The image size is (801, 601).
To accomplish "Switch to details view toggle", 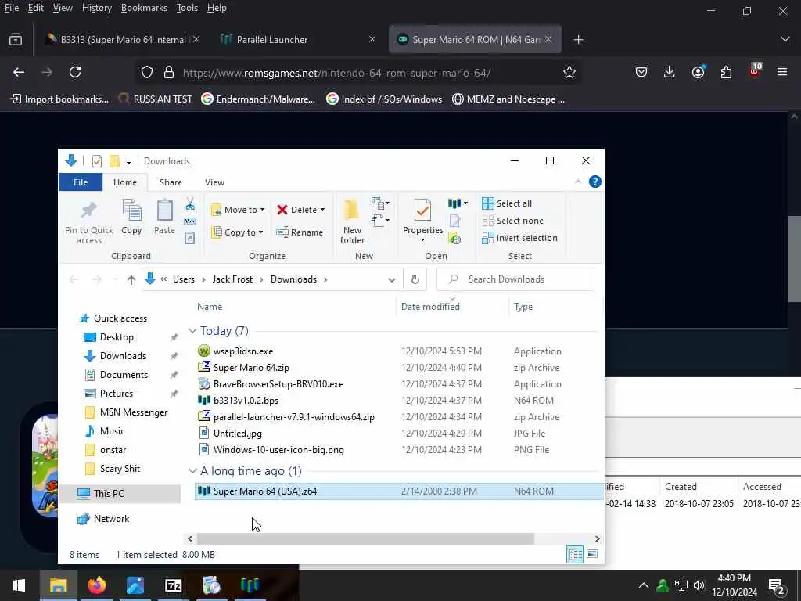I will (x=575, y=554).
